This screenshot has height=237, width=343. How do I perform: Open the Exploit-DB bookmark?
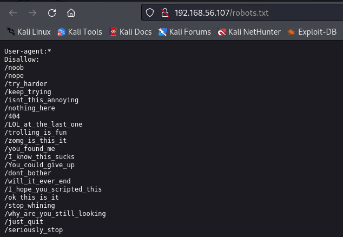pyautogui.click(x=312, y=32)
